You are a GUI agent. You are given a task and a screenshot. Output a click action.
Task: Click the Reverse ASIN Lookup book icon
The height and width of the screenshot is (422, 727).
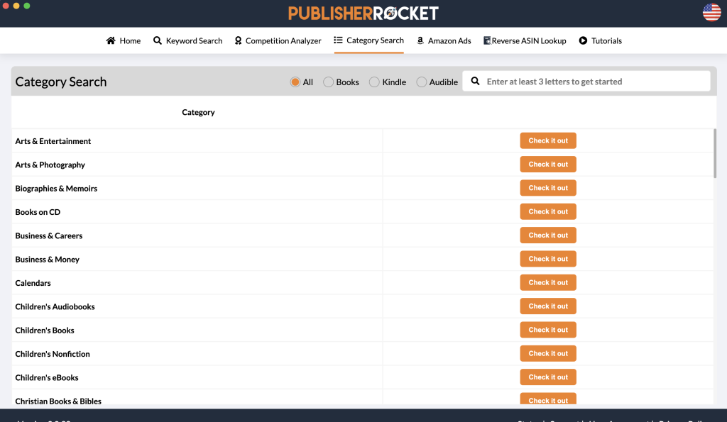[487, 41]
